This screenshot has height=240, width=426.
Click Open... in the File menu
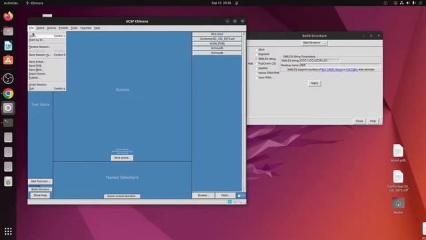tap(47, 36)
